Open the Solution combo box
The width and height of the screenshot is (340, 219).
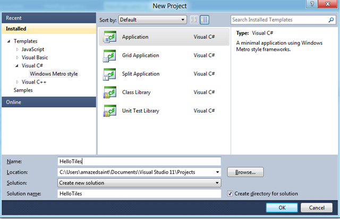(x=139, y=183)
